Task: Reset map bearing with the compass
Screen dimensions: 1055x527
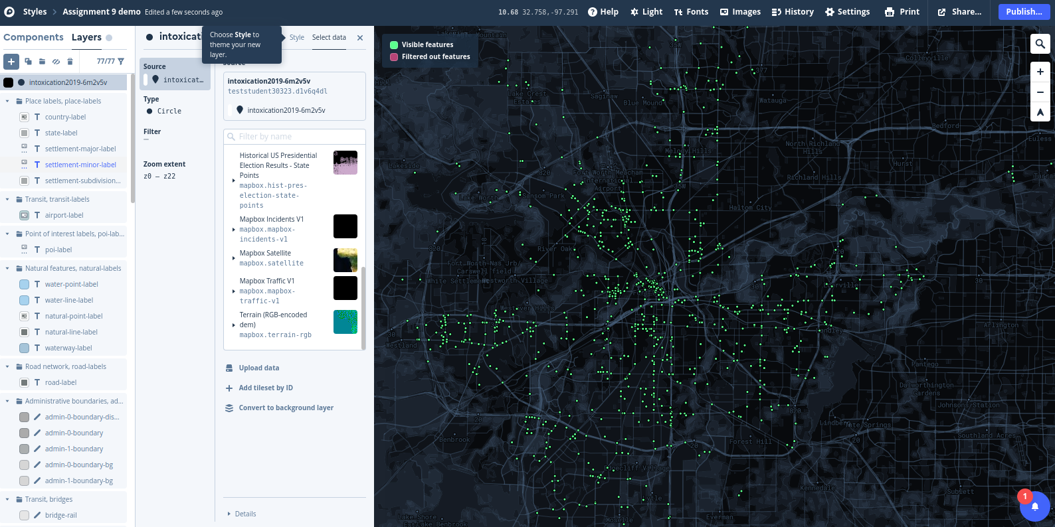Action: click(x=1040, y=112)
